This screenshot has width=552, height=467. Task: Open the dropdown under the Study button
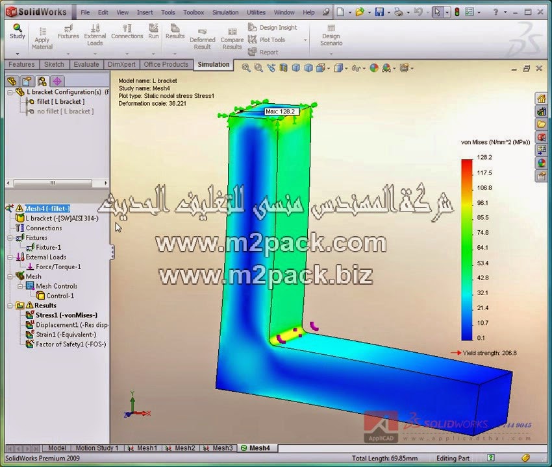click(18, 54)
